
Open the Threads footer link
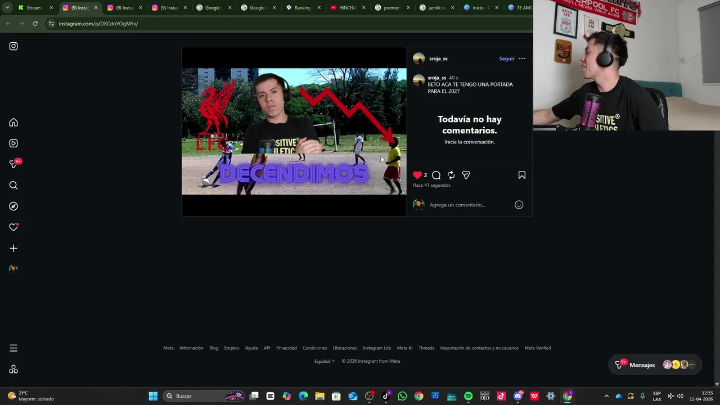(426, 348)
